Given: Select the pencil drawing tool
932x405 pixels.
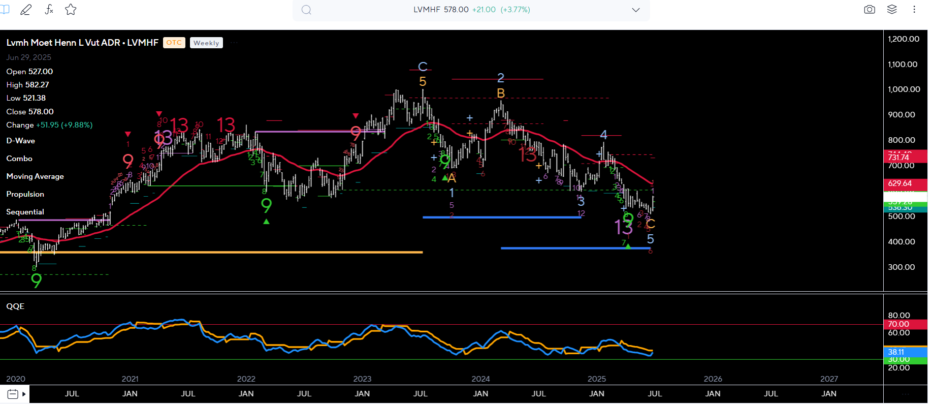Looking at the screenshot, I should point(25,10).
